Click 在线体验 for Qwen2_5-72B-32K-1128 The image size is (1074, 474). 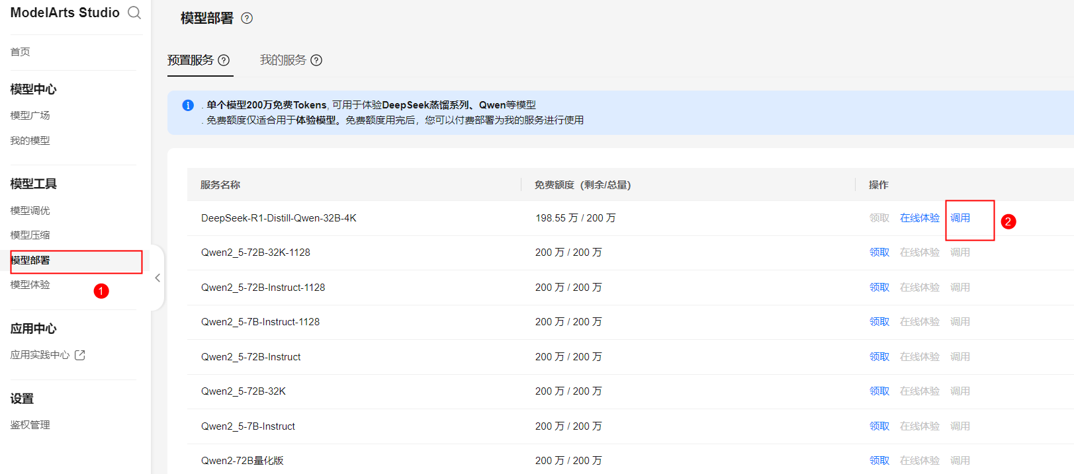click(x=920, y=252)
